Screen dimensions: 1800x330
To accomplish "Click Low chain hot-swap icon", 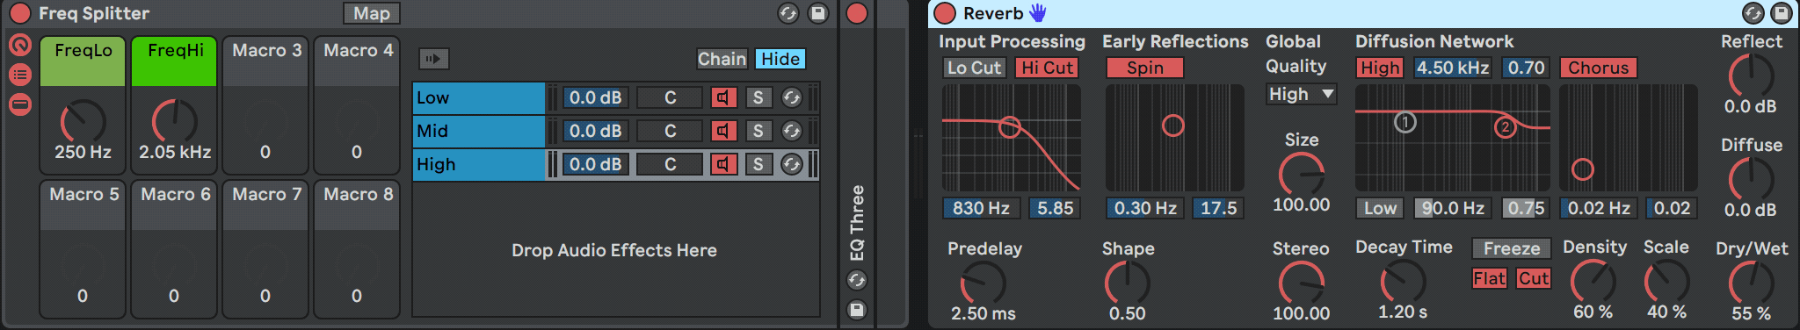I will coord(792,97).
